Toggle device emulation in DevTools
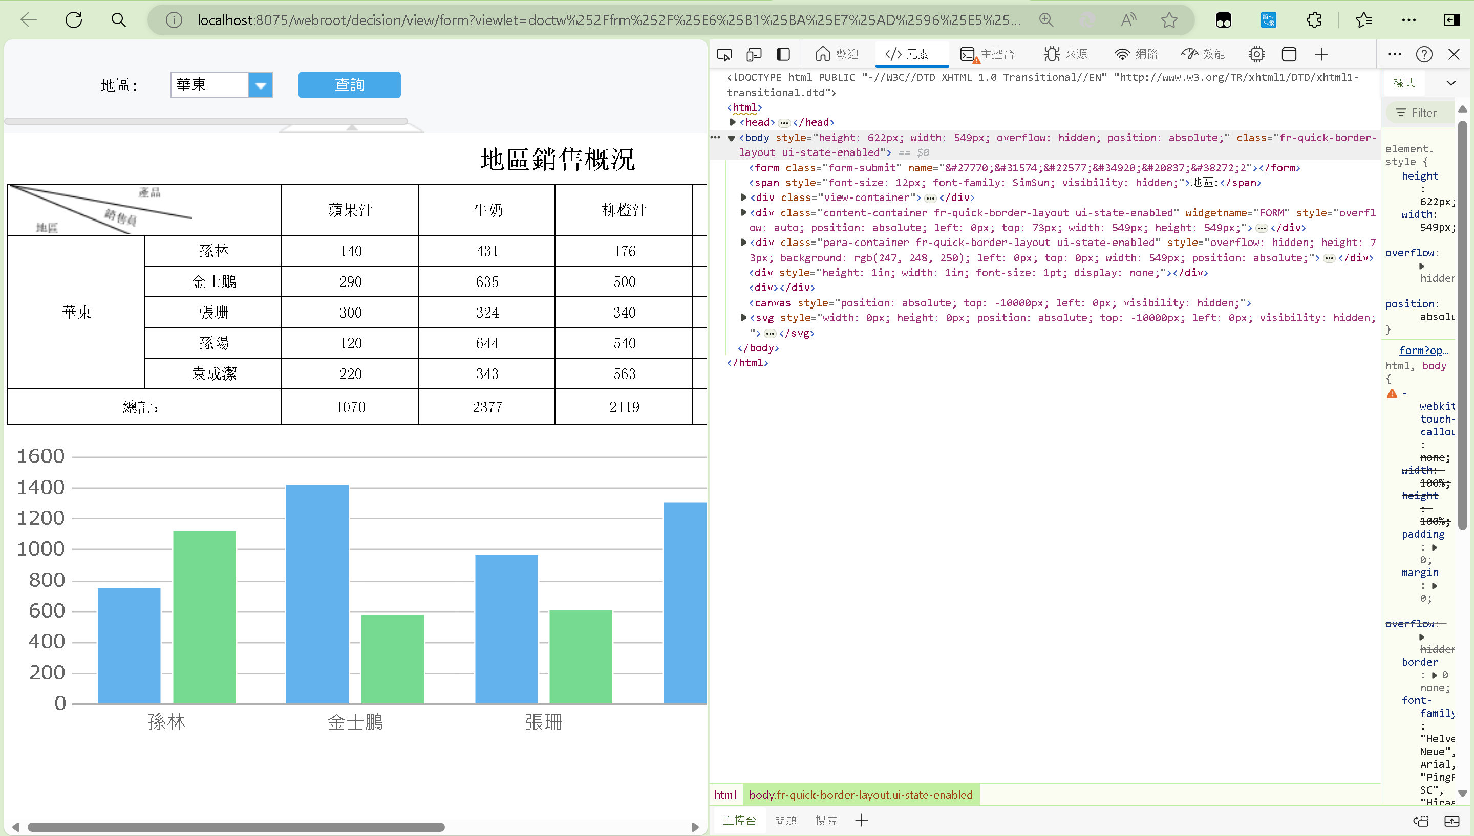This screenshot has width=1474, height=836. tap(754, 54)
